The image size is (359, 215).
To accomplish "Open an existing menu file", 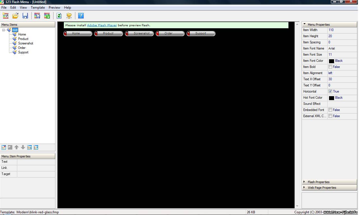I will pyautogui.click(x=15, y=16).
